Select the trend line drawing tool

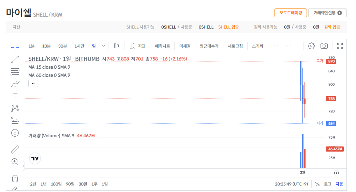(15, 59)
